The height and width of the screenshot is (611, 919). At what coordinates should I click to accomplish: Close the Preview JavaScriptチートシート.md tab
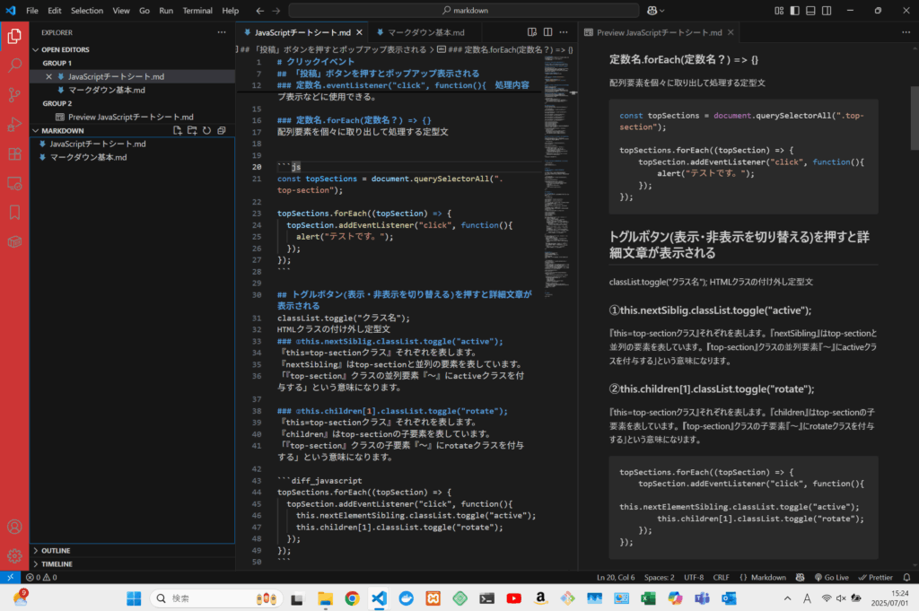pyautogui.click(x=731, y=33)
